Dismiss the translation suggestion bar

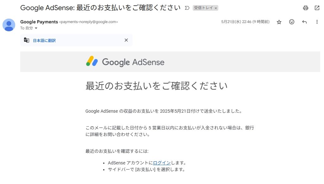click(x=126, y=40)
